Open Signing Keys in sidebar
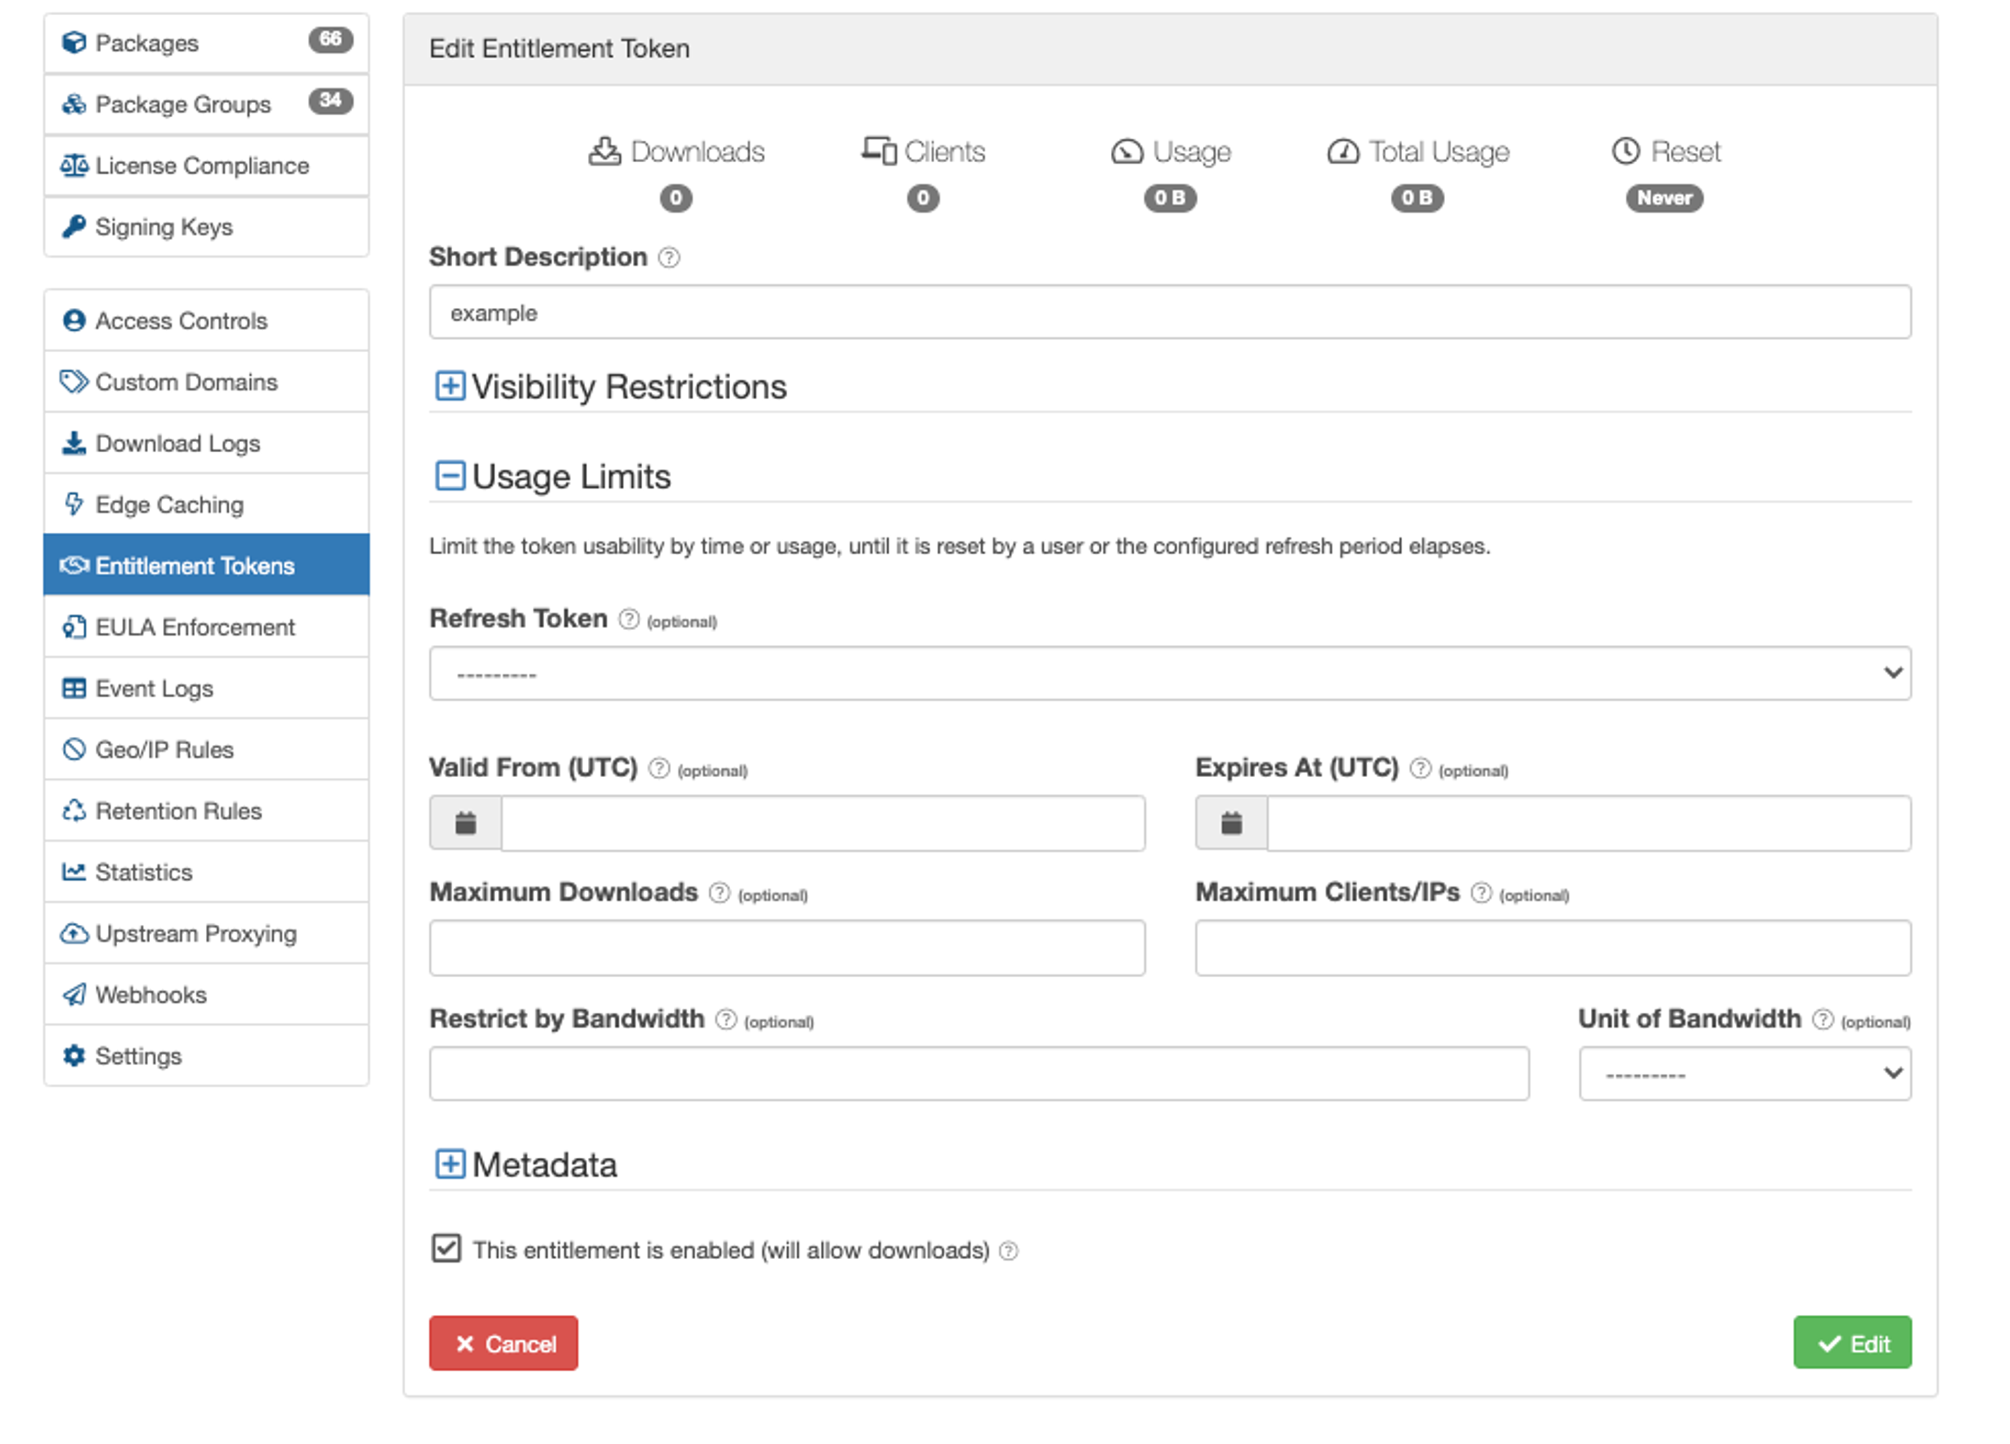Image resolution: width=2010 pixels, height=1444 pixels. click(x=164, y=228)
